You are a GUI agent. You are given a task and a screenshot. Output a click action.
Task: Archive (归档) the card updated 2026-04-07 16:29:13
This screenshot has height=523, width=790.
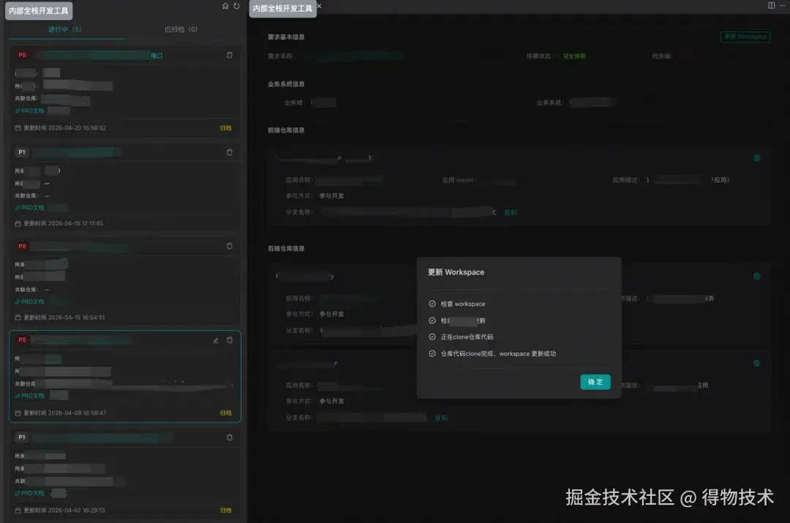click(226, 511)
